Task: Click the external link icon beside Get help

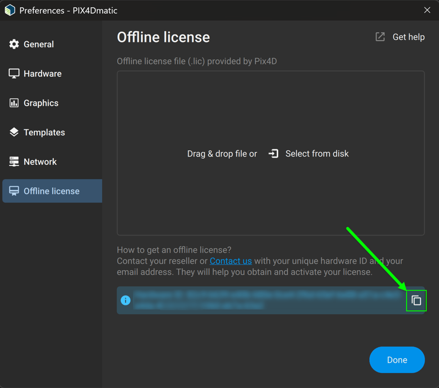Action: (x=380, y=36)
